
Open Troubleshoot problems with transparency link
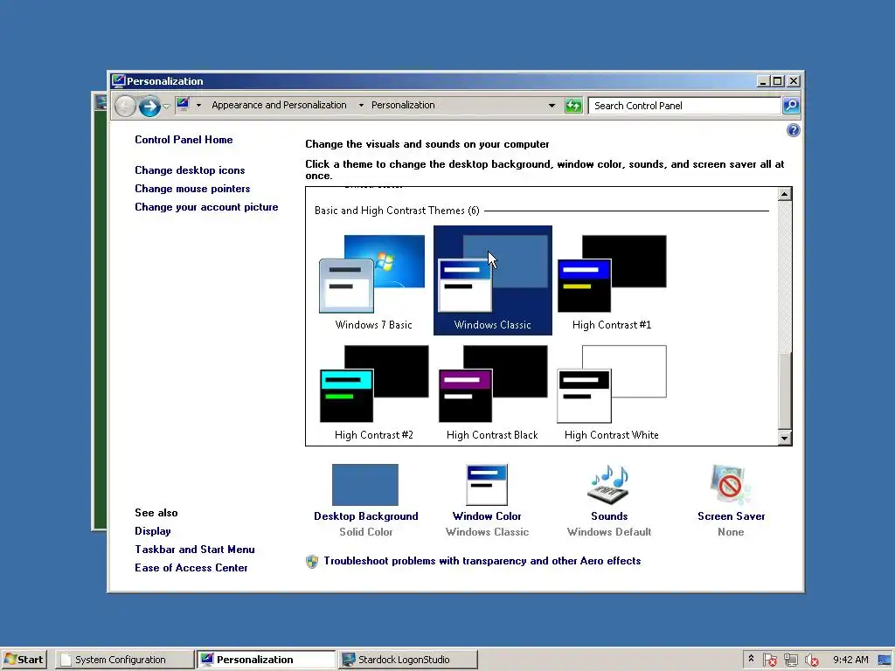(x=482, y=561)
